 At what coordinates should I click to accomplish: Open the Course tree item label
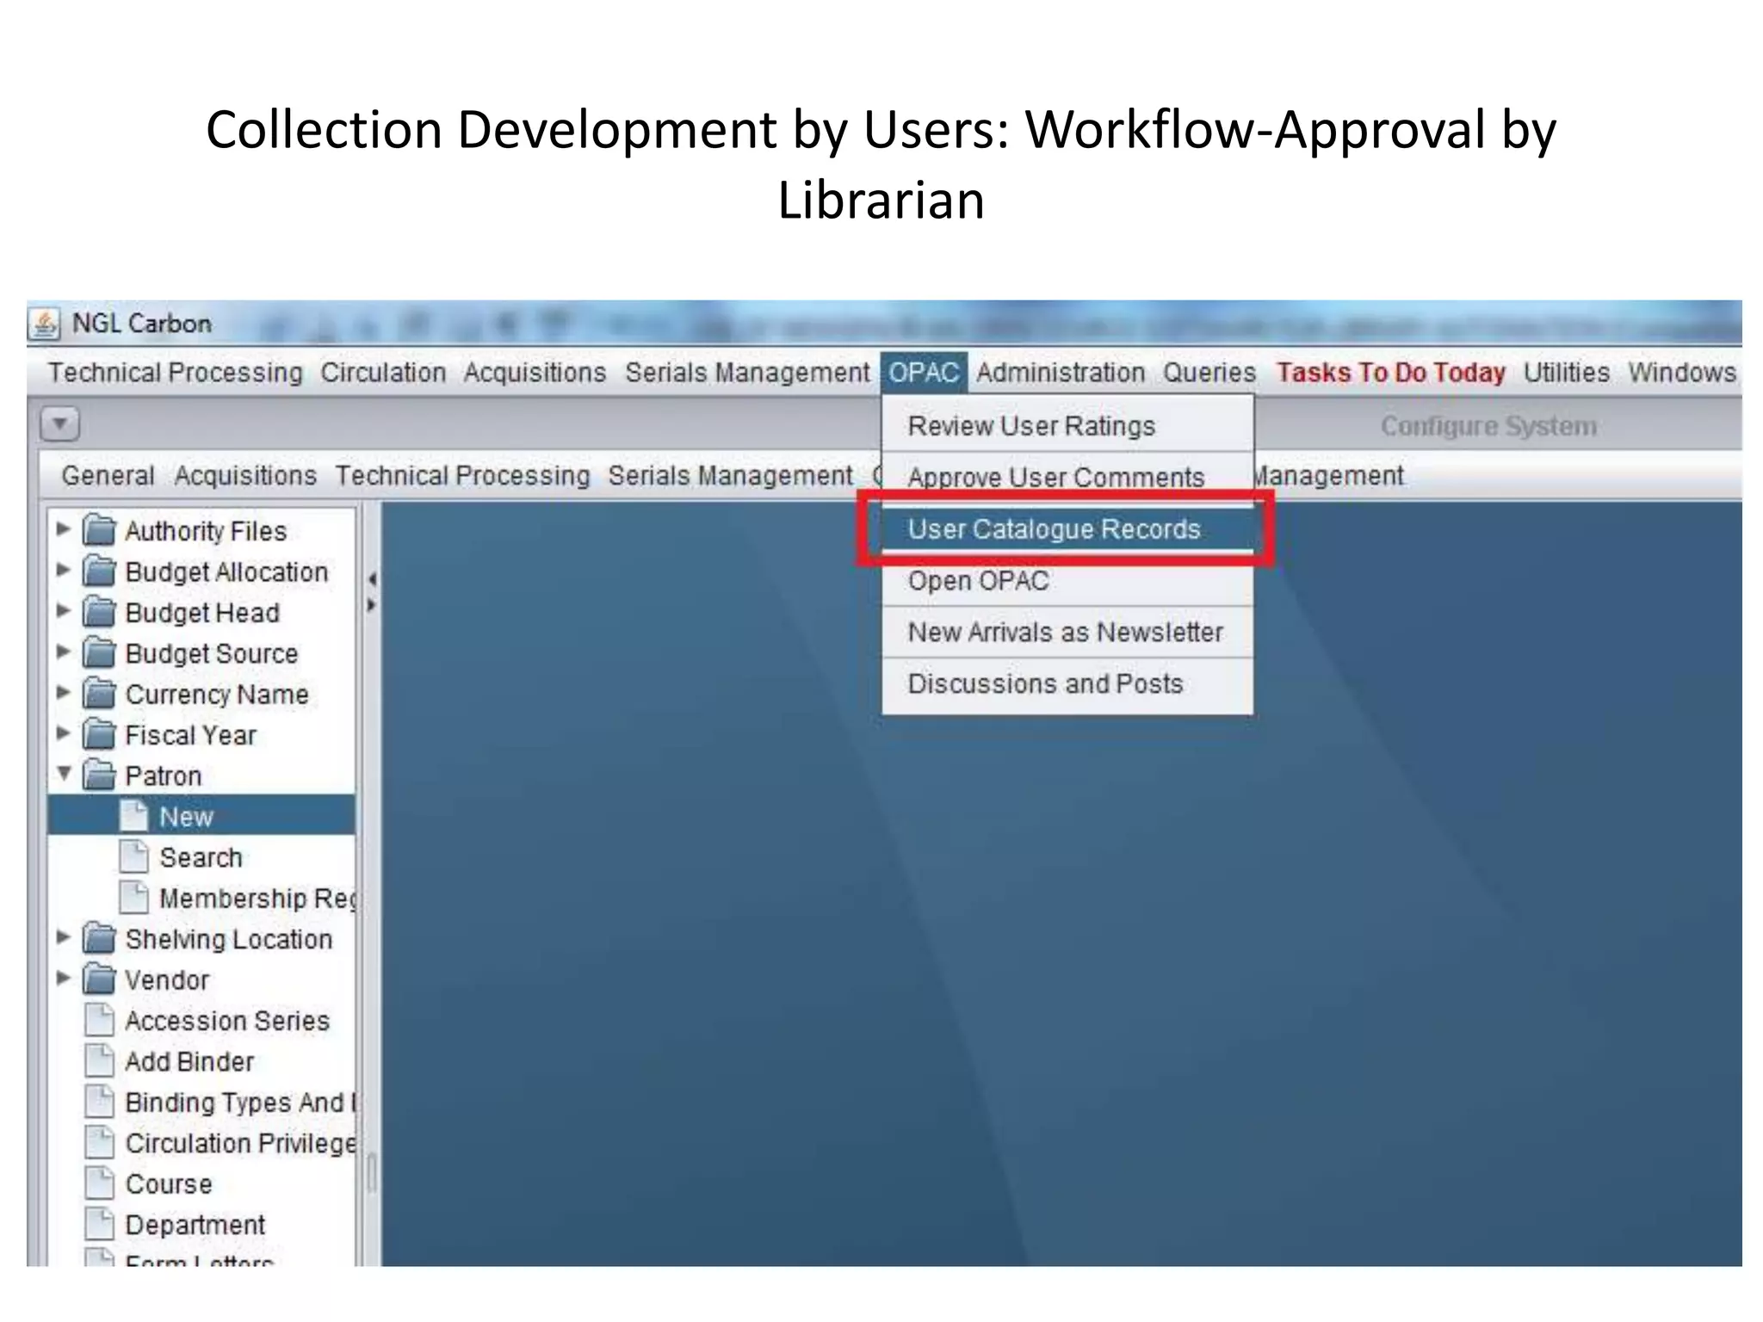point(169,1184)
